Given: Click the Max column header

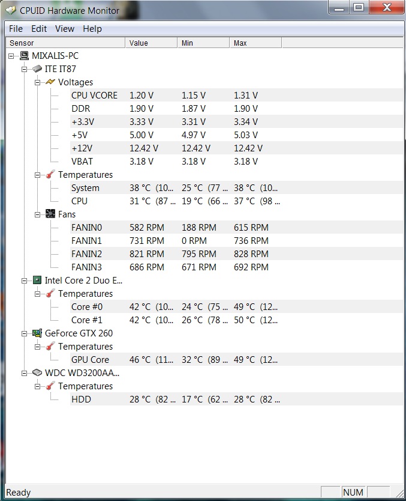Looking at the screenshot, I should point(255,43).
